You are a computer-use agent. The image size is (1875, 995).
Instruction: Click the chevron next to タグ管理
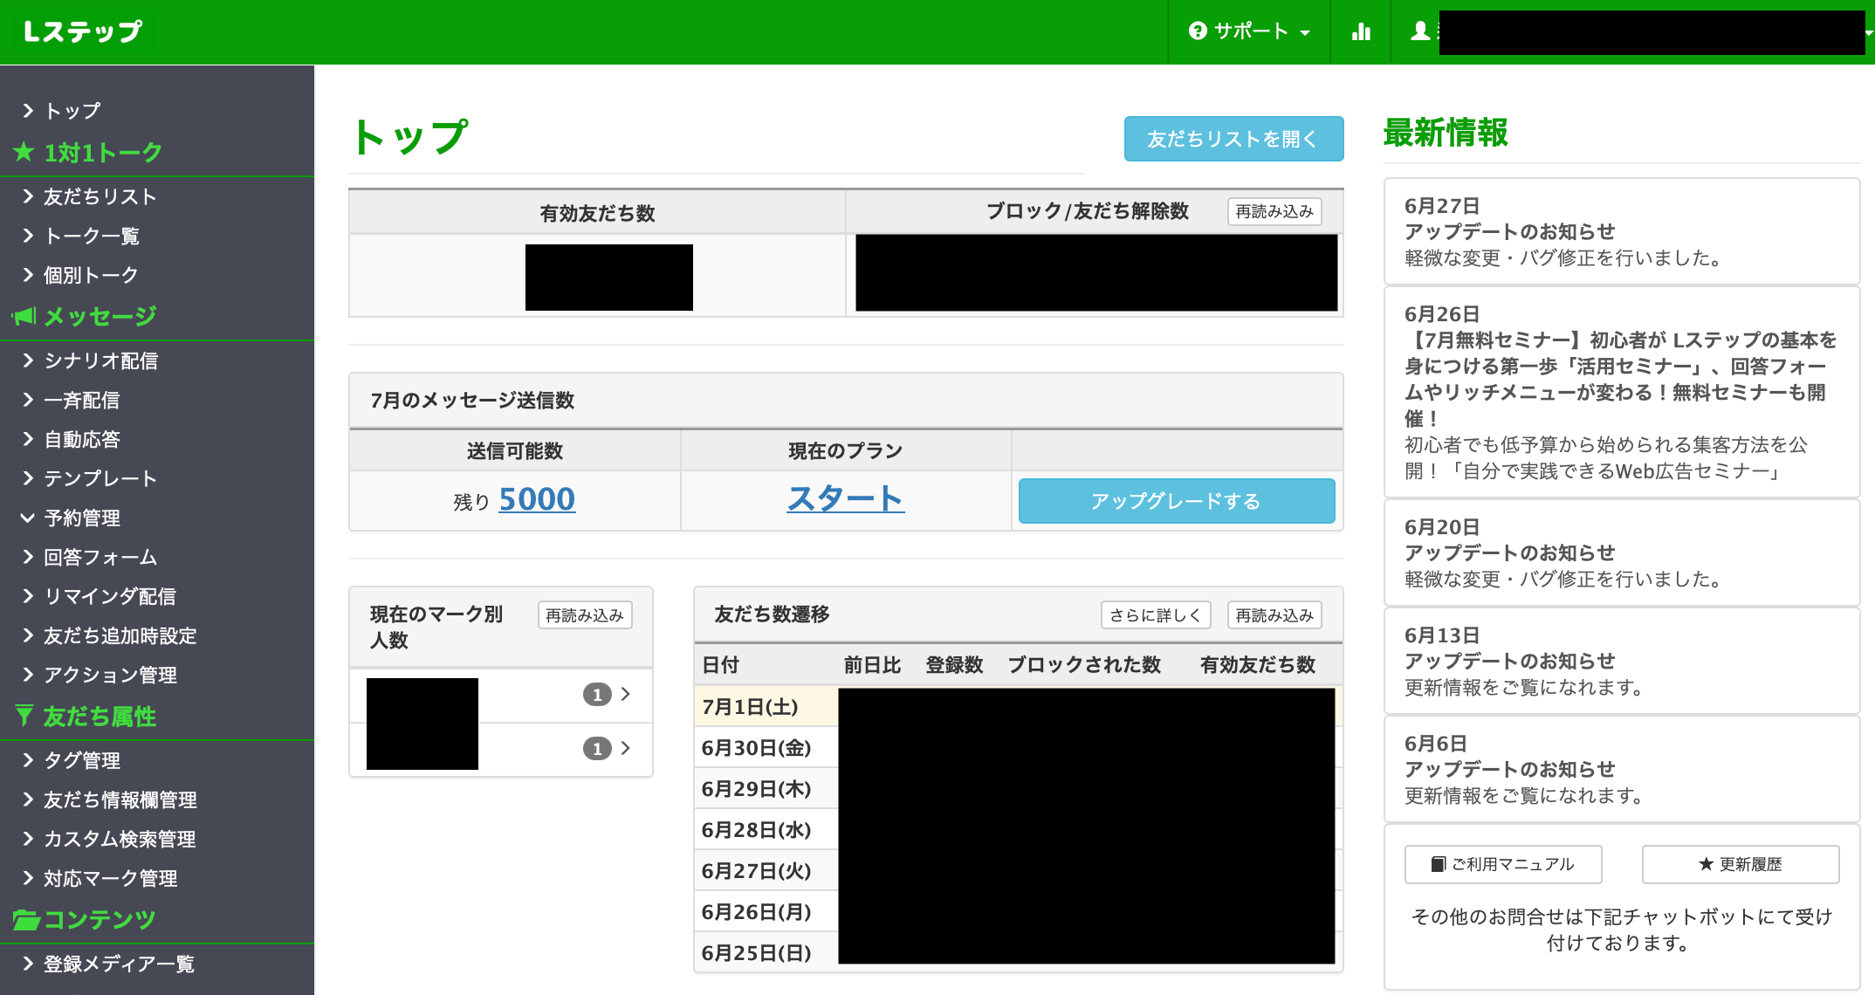point(28,760)
